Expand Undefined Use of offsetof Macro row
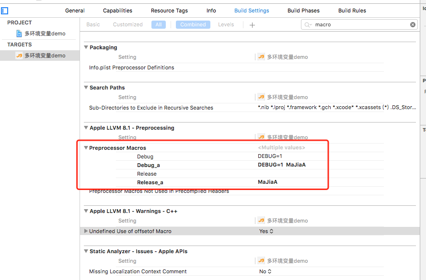 pos(86,231)
